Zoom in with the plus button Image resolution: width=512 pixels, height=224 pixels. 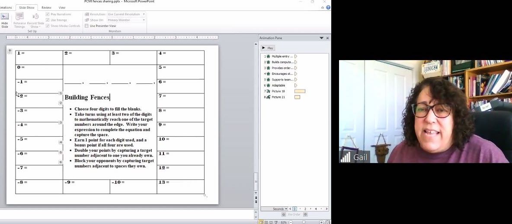click(x=321, y=222)
